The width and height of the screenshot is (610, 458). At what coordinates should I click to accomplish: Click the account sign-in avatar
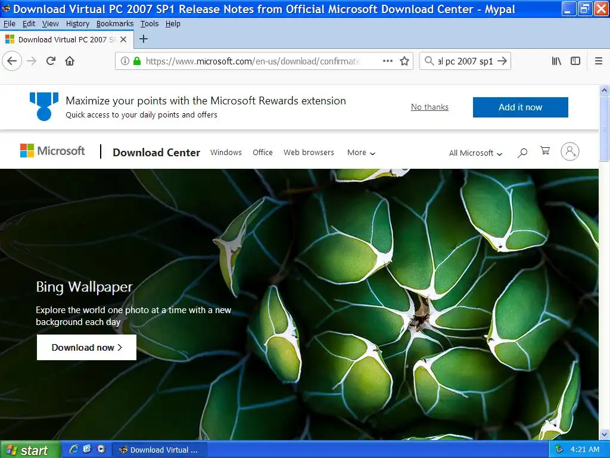[570, 151]
